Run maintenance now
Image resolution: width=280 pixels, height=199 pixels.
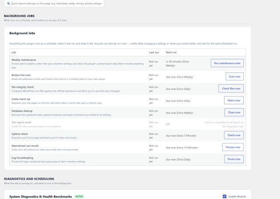227,63
